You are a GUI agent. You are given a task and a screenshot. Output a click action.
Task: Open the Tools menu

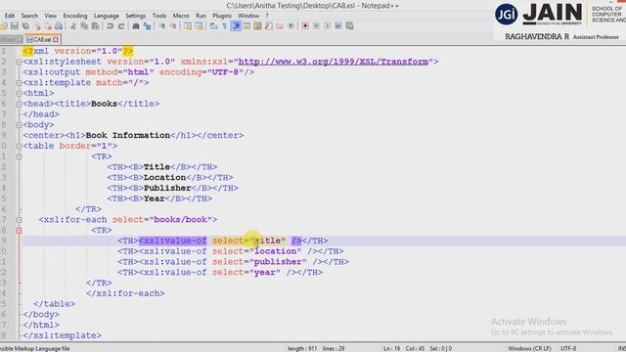point(159,16)
